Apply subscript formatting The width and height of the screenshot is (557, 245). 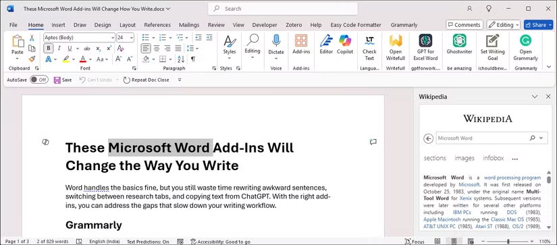[x=99, y=49]
